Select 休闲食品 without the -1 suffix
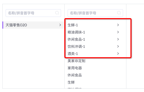Image resolution: width=144 pixels, height=92 pixels. pyautogui.click(x=75, y=75)
